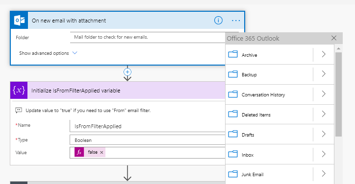Screen dimensions: 355x184
Task: Click Show advanced options link
Action: point(44,53)
